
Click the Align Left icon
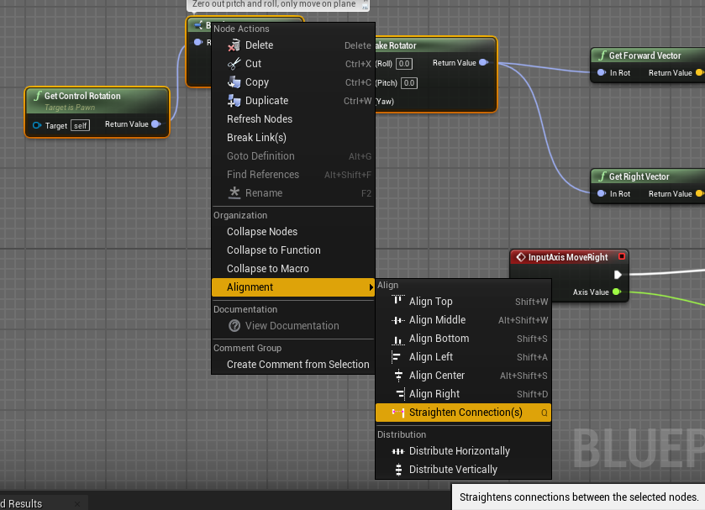(396, 357)
